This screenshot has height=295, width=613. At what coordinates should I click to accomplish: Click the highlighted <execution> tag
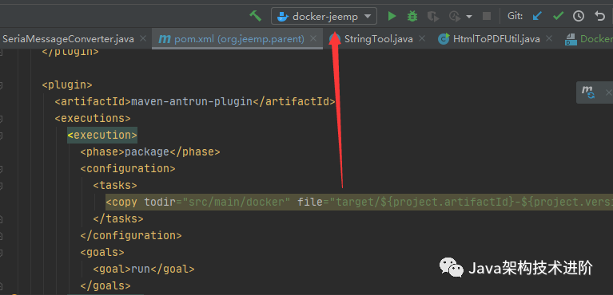pyautogui.click(x=102, y=135)
